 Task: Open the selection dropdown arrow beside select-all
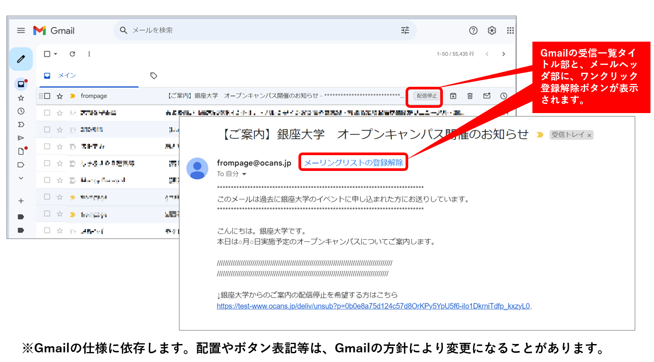click(x=56, y=54)
